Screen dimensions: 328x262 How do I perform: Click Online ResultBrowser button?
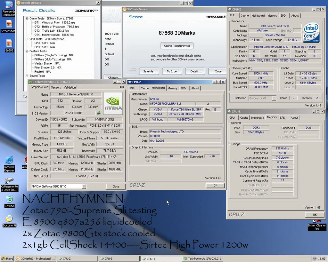coord(177,46)
